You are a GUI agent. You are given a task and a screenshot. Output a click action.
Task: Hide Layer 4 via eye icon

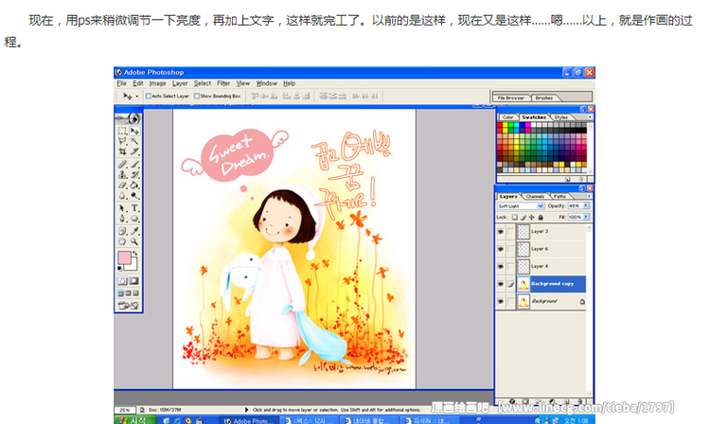coord(501,267)
